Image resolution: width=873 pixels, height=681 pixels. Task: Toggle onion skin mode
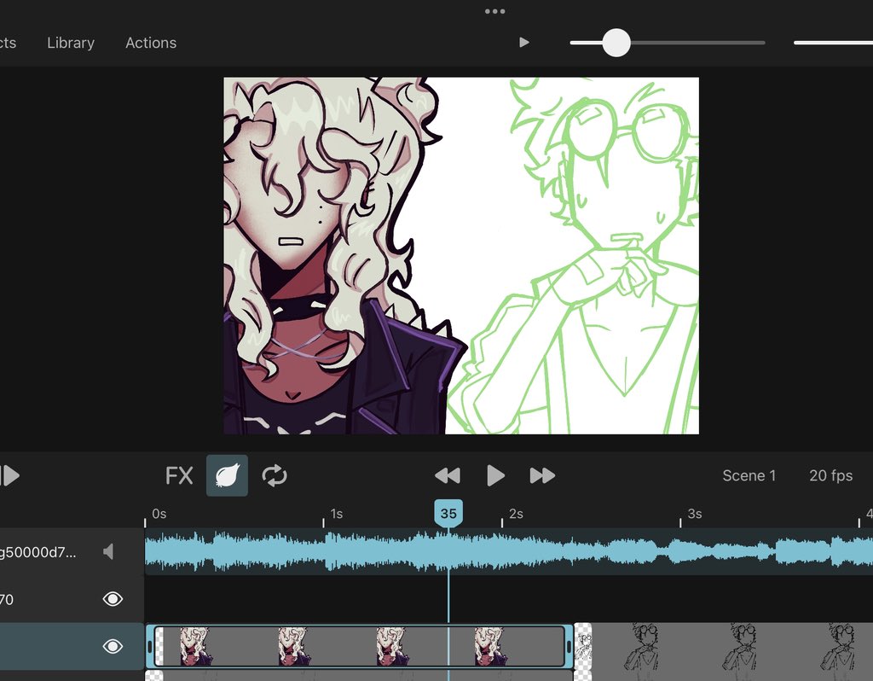point(227,475)
